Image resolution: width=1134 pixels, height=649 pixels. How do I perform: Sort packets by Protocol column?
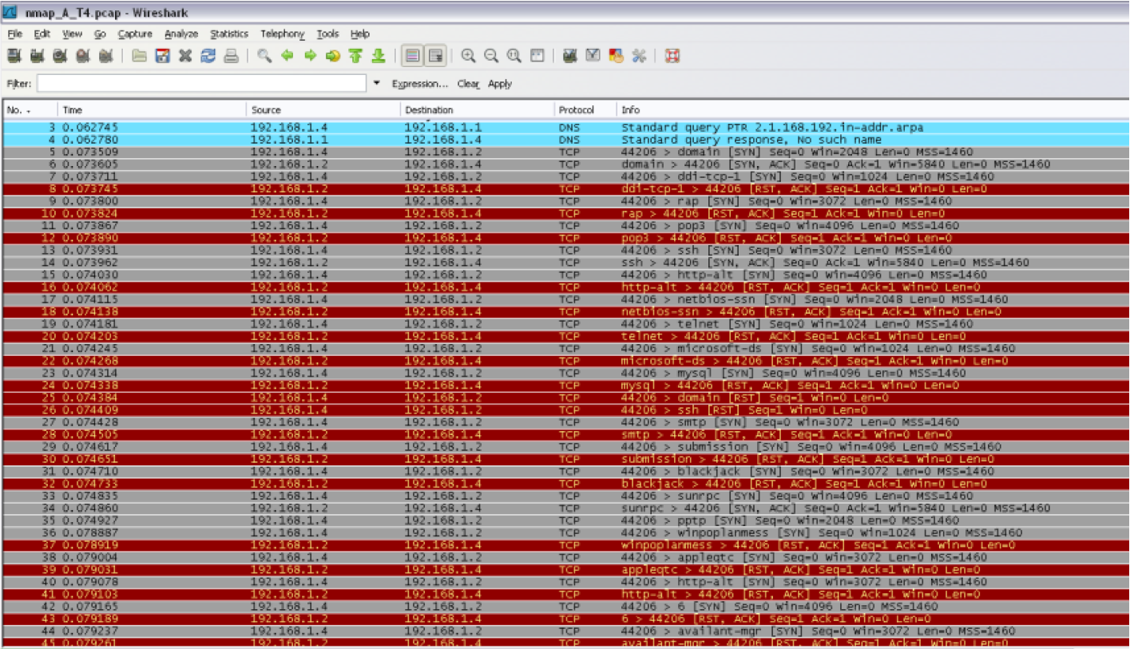coord(585,110)
